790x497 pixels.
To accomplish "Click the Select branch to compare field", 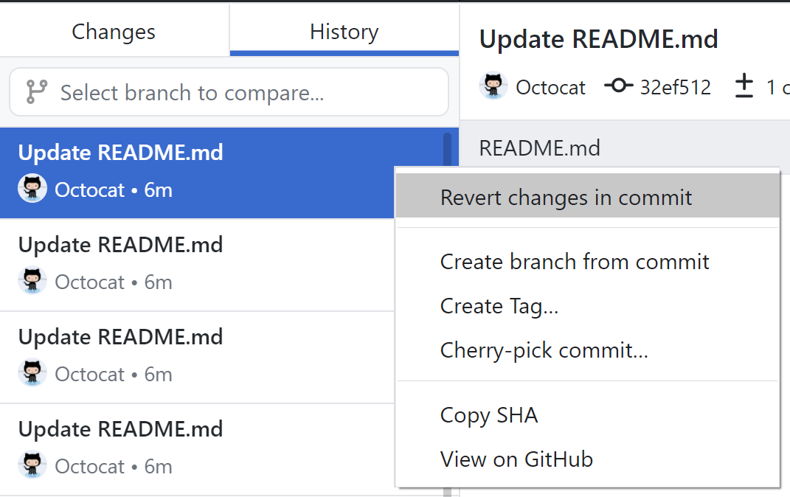I will point(229,92).
